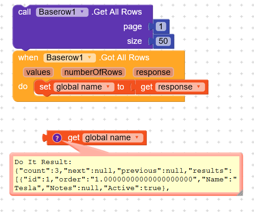Viewport: 254px width, 212px height.
Task: Open the Baserow1 dropdown in the when block
Action: [69, 58]
